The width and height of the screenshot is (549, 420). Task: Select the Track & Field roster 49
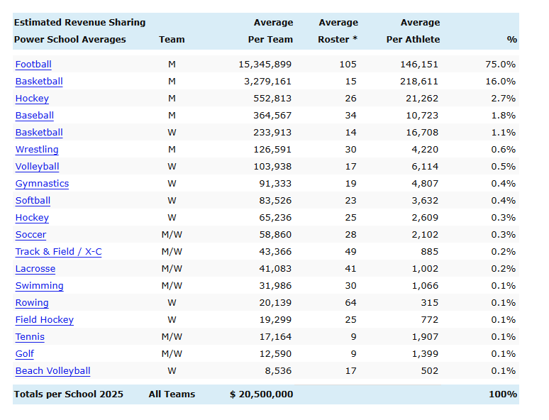tap(350, 252)
